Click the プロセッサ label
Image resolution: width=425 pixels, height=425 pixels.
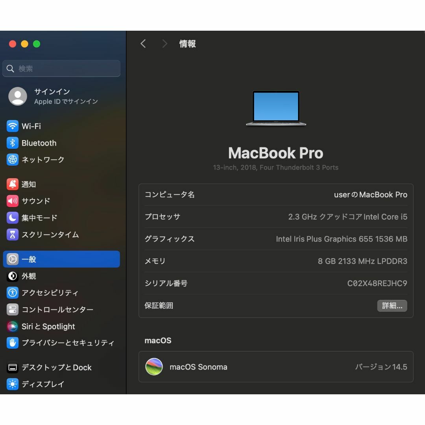[x=163, y=217]
